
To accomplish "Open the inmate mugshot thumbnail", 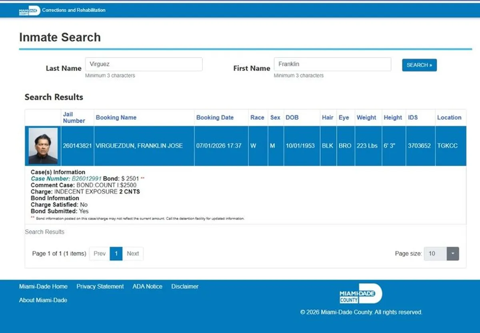I will pos(43,146).
